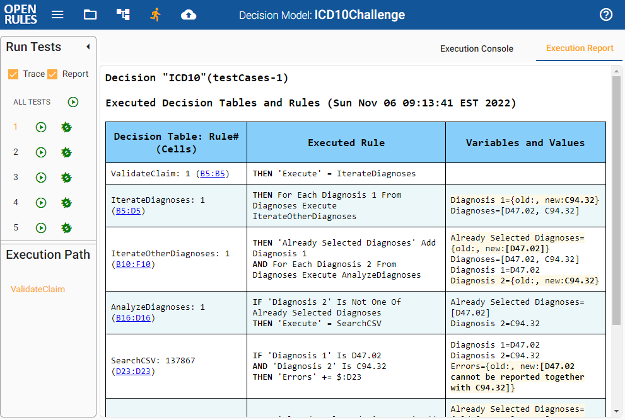This screenshot has height=420, width=625.
Task: Click the cloud upload icon
Action: [188, 14]
